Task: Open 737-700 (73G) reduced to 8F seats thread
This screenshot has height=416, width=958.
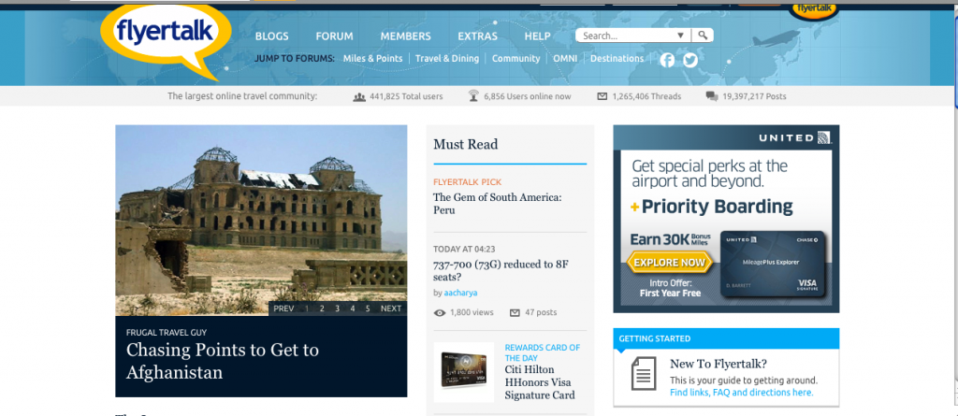Action: 501,270
